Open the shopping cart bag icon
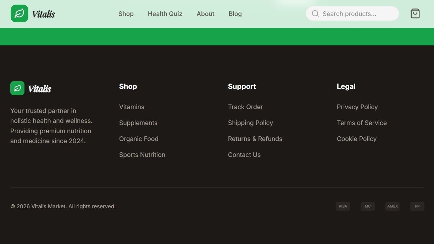 click(x=415, y=13)
